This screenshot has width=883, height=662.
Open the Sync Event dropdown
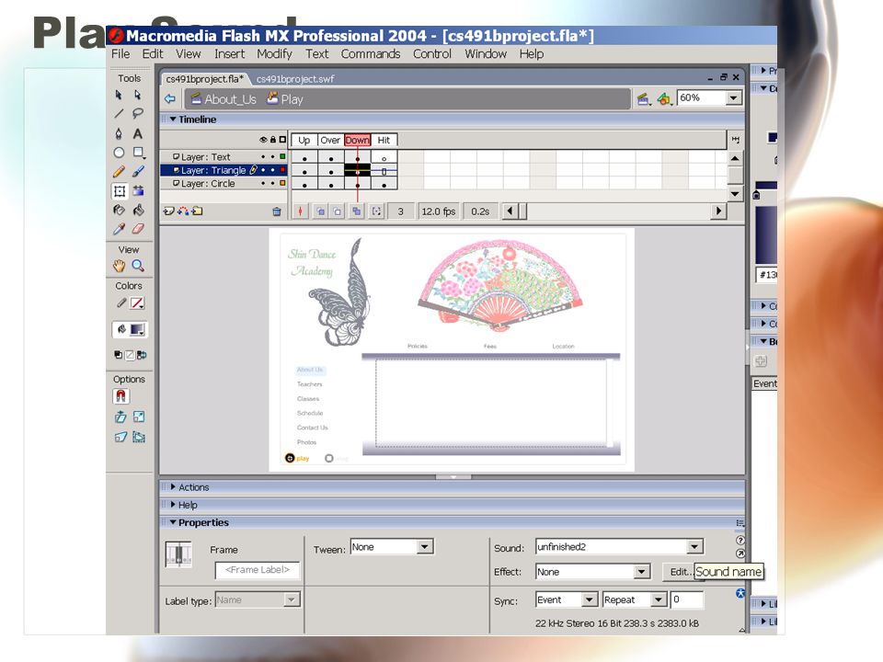[589, 600]
